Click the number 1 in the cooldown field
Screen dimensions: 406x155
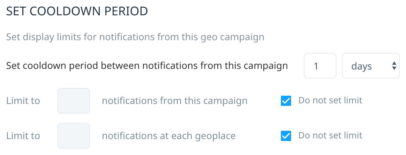[x=316, y=66]
